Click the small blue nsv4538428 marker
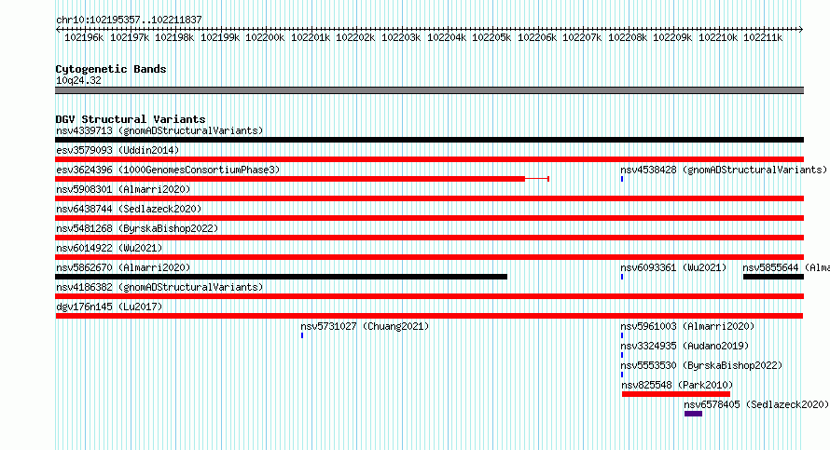This screenshot has width=830, height=450. 622,179
